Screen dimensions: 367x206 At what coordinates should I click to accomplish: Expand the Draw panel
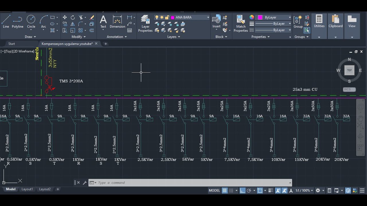point(30,37)
